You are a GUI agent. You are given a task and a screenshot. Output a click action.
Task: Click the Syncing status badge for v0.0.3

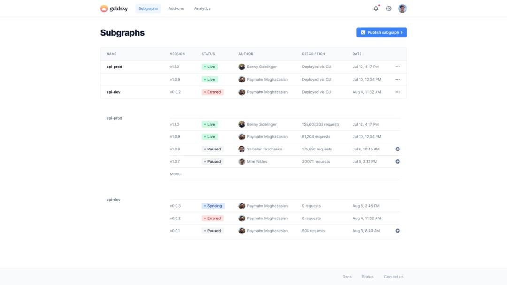click(213, 206)
